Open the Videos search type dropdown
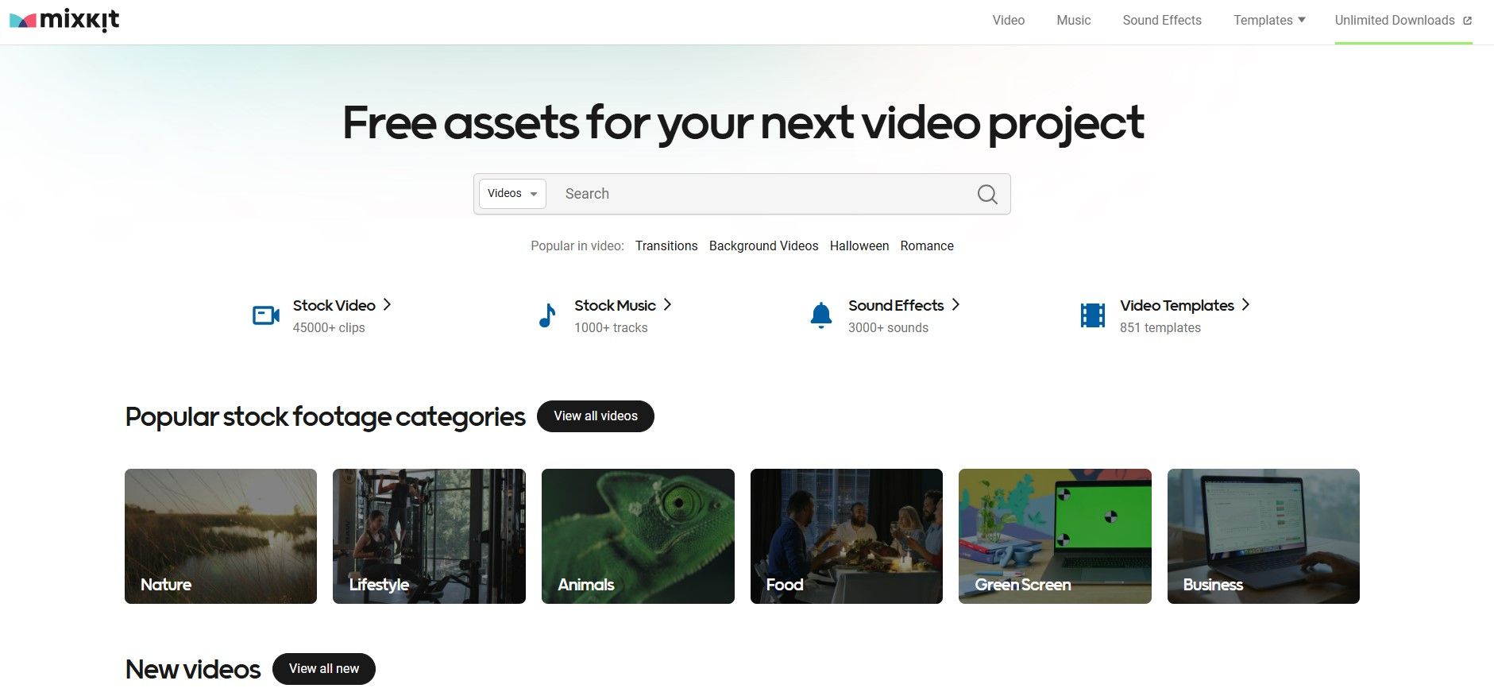This screenshot has width=1494, height=696. click(x=512, y=194)
